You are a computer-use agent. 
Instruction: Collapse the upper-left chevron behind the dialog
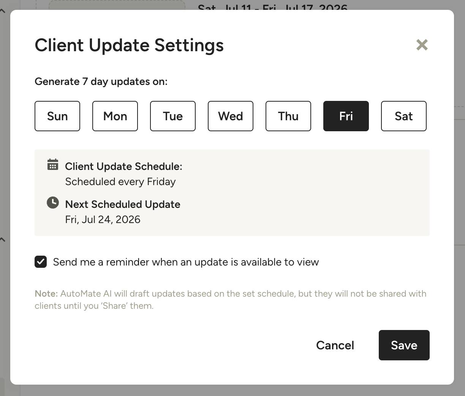point(3,11)
